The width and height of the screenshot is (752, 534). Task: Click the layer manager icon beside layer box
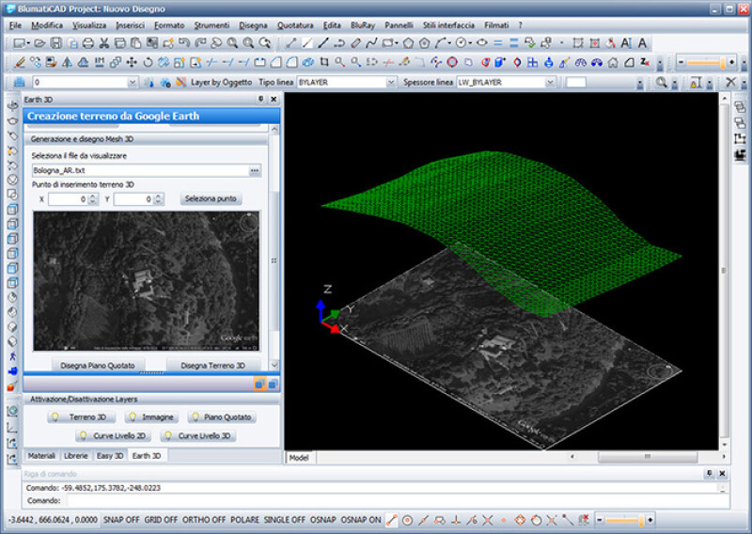point(19,83)
